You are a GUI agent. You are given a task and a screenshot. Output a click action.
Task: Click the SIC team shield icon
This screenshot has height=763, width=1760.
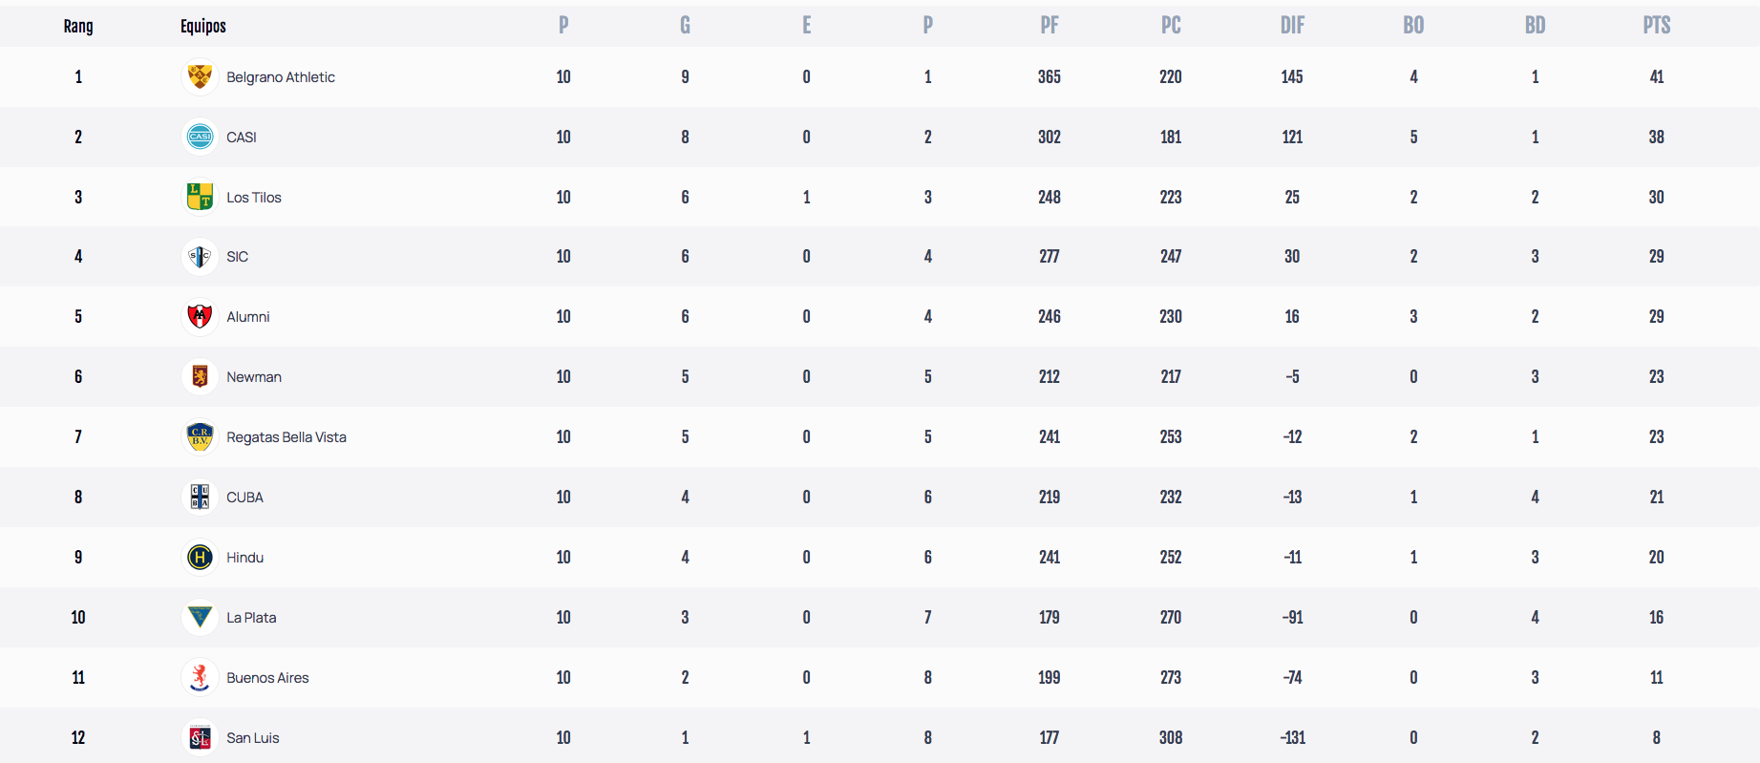[x=200, y=256]
